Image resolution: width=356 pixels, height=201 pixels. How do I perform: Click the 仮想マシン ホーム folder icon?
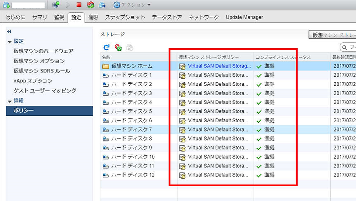[106, 66]
